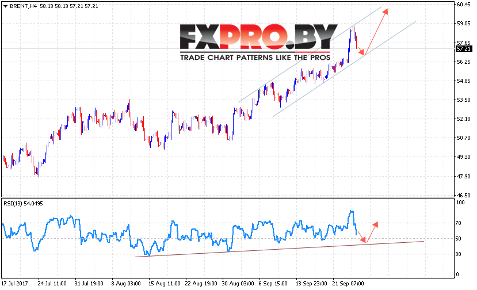Select the brown RSI support trendline
The width and height of the screenshot is (477, 290).
[x=280, y=249]
